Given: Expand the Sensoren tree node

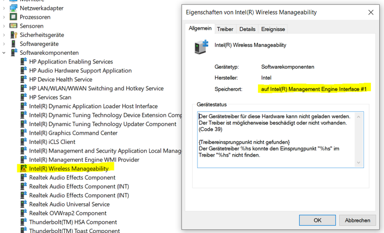Looking at the screenshot, I should pyautogui.click(x=4, y=26).
